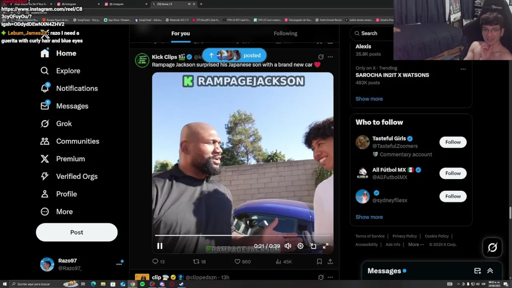This screenshot has width=512, height=288.
Task: Click the Notifications bell icon
Action: click(x=45, y=88)
